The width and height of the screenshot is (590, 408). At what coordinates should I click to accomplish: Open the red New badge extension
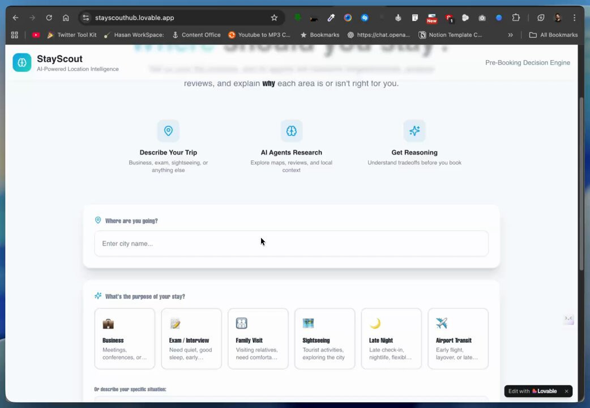click(431, 18)
